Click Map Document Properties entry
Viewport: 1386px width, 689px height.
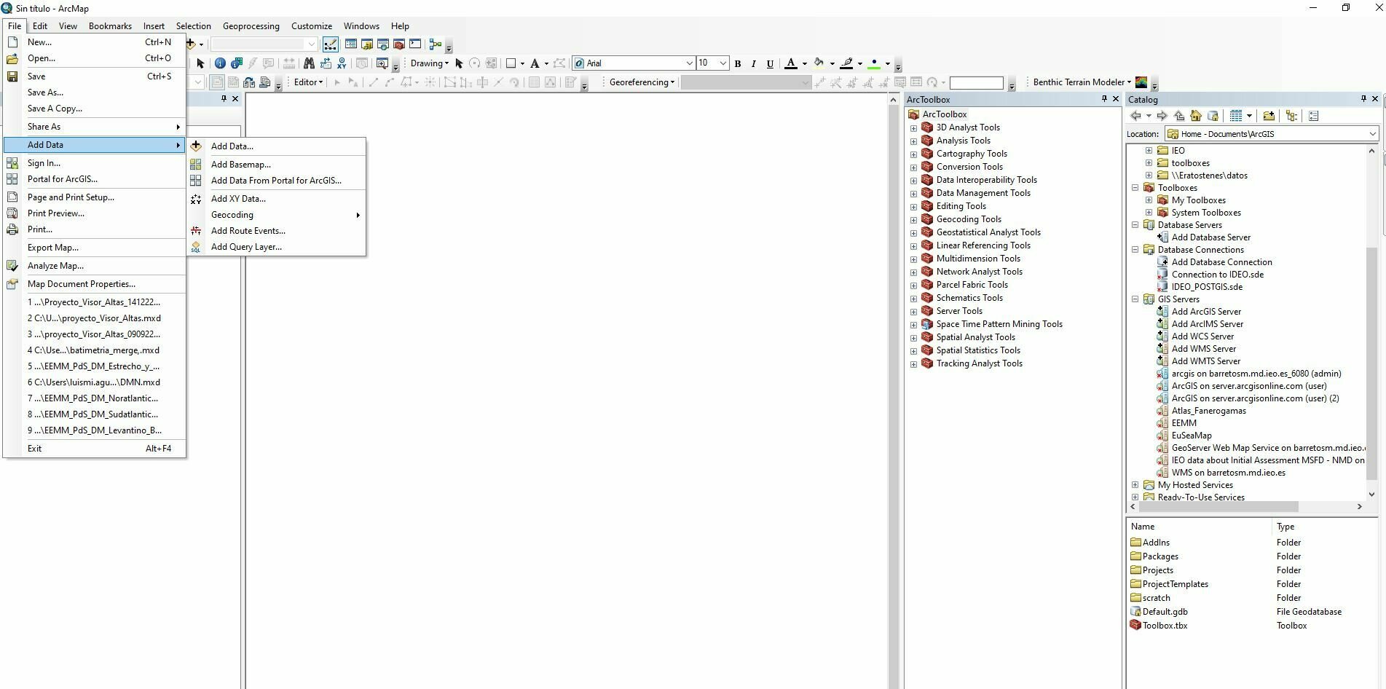(x=95, y=284)
